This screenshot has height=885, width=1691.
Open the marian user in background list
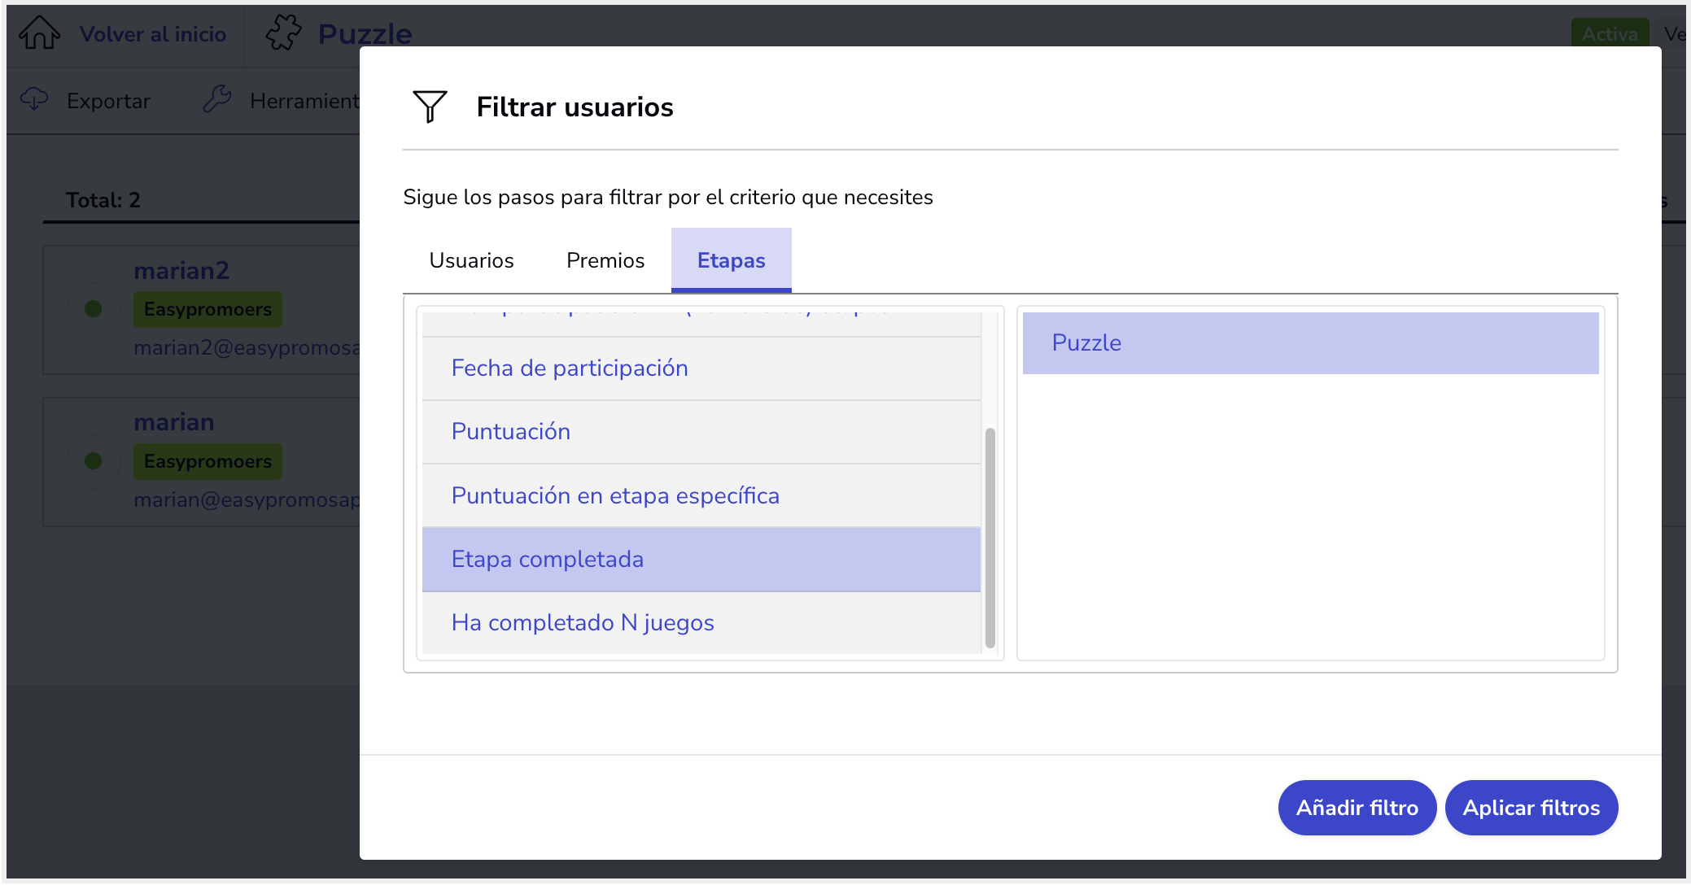174,422
